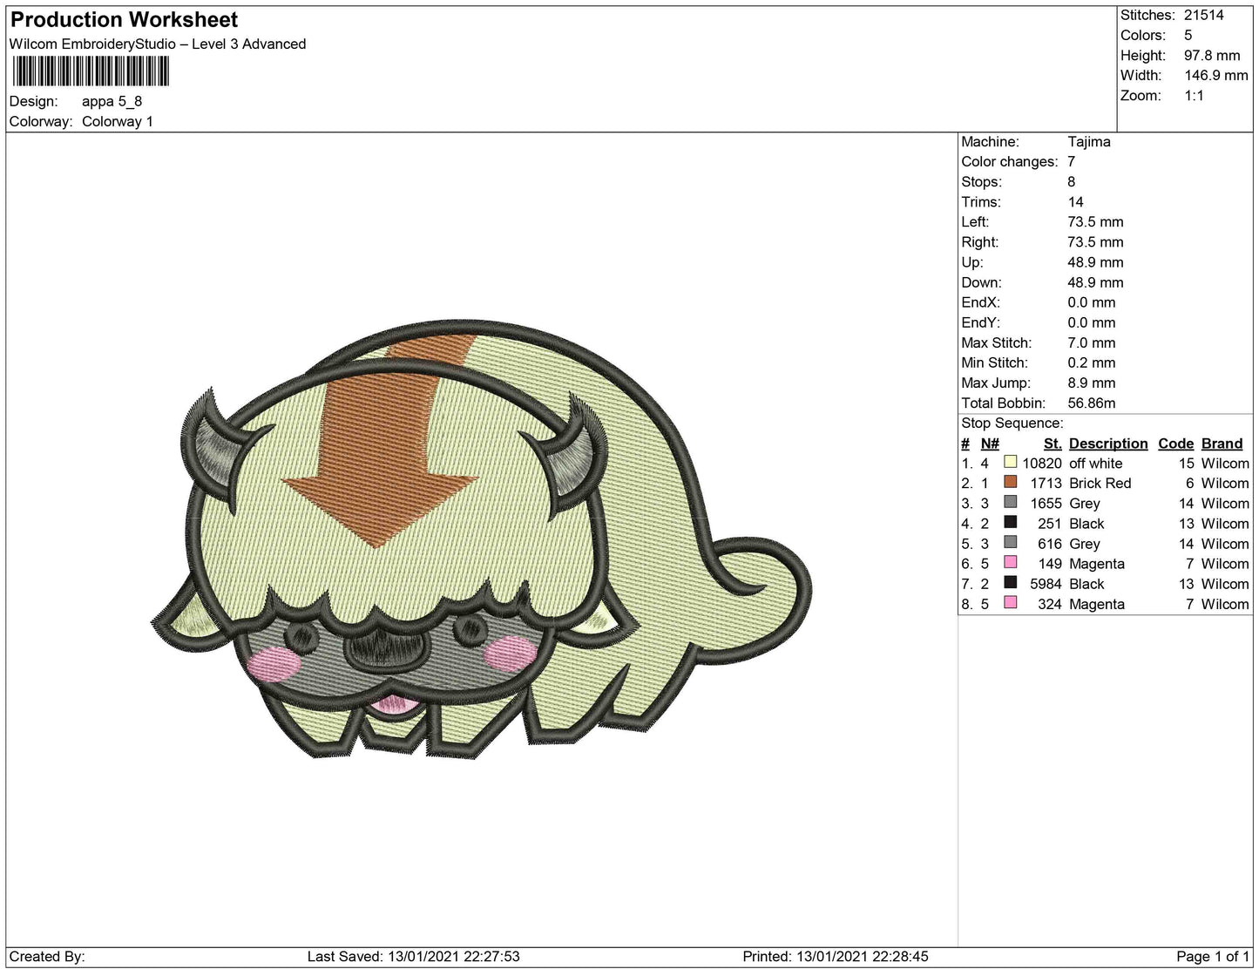This screenshot has height=969, width=1259.
Task: Click the N# column header
Action: coord(990,444)
